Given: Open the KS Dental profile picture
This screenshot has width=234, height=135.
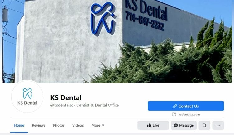Looking at the screenshot, I should pos(27,97).
